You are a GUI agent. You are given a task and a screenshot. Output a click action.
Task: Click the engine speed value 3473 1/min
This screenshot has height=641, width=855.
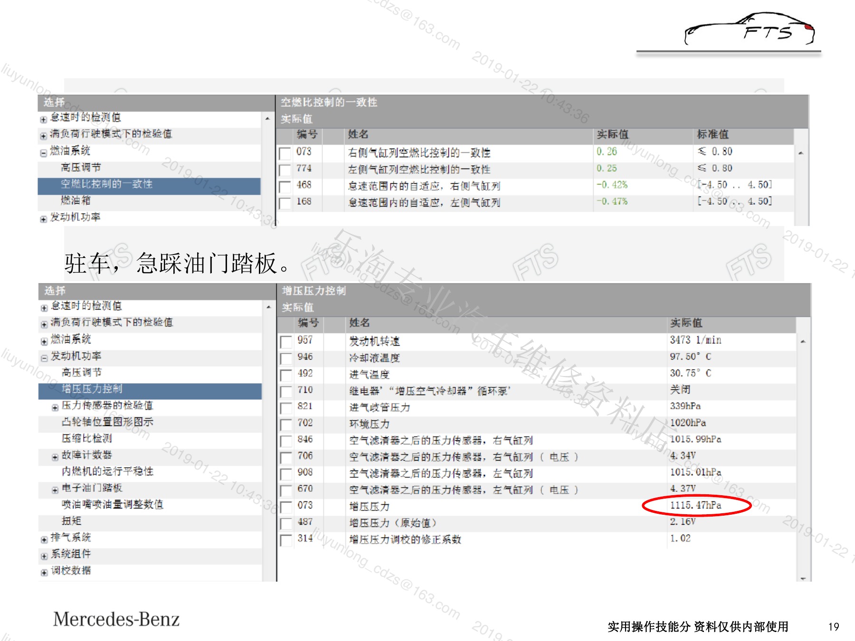tap(696, 340)
